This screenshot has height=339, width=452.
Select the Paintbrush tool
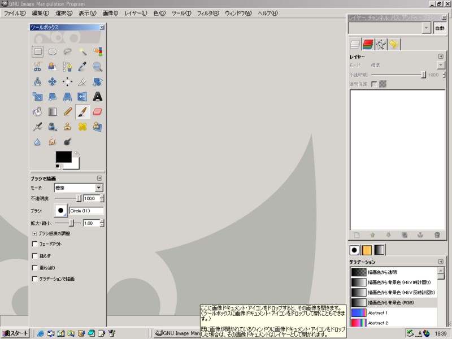coord(82,111)
